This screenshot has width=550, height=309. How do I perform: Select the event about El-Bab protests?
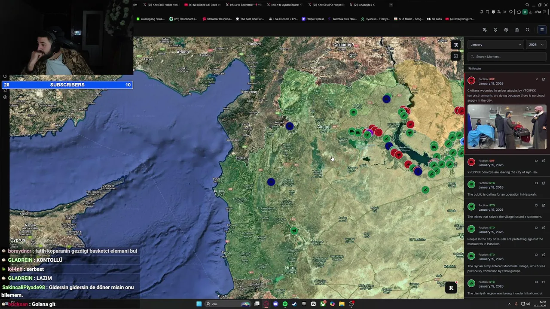pyautogui.click(x=506, y=236)
